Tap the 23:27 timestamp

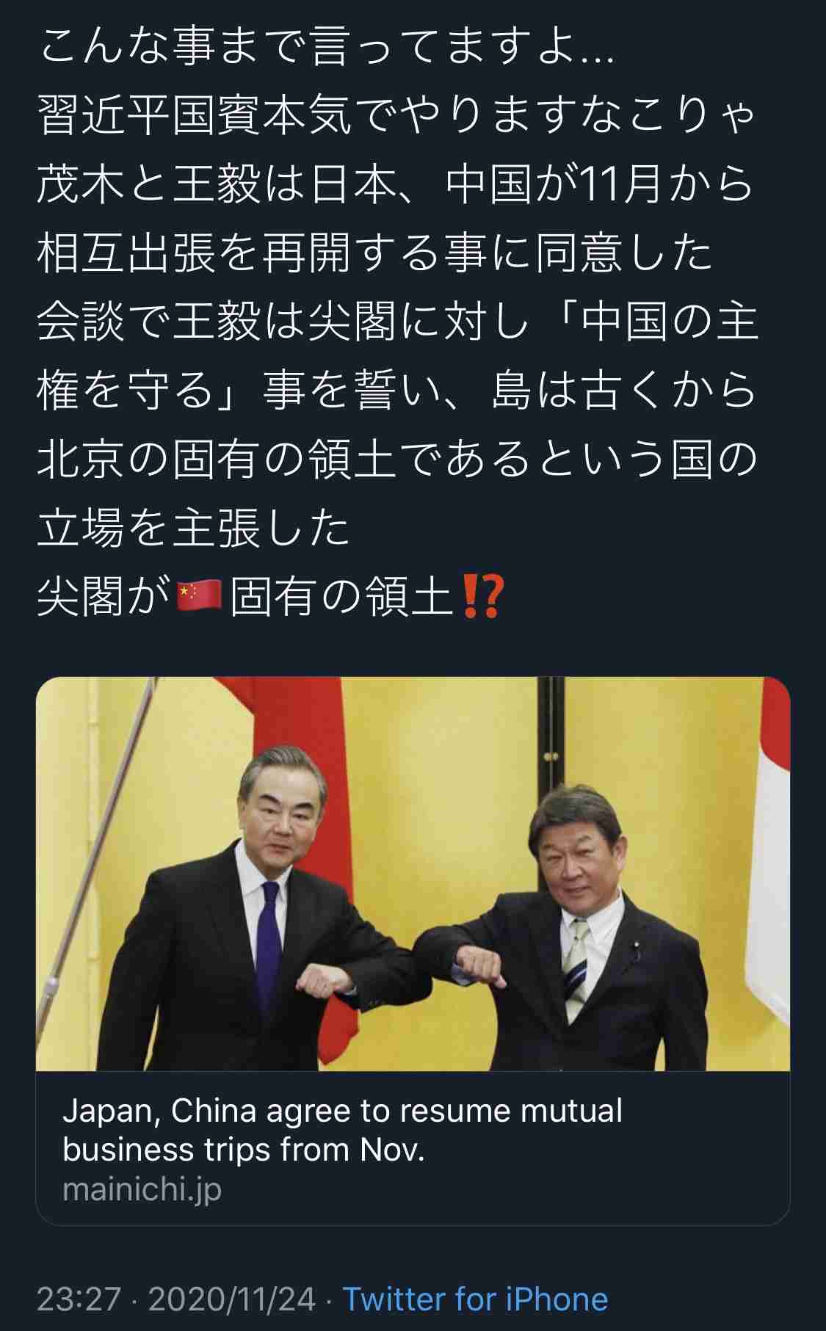click(x=79, y=1299)
